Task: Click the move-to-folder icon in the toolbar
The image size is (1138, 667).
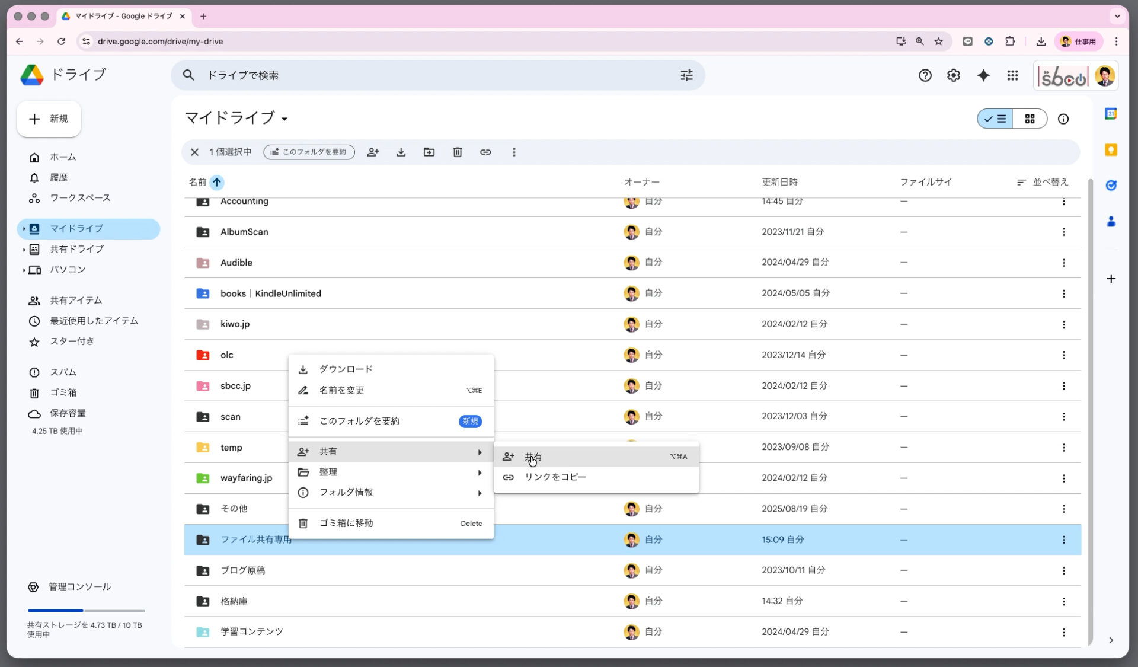Action: 429,152
